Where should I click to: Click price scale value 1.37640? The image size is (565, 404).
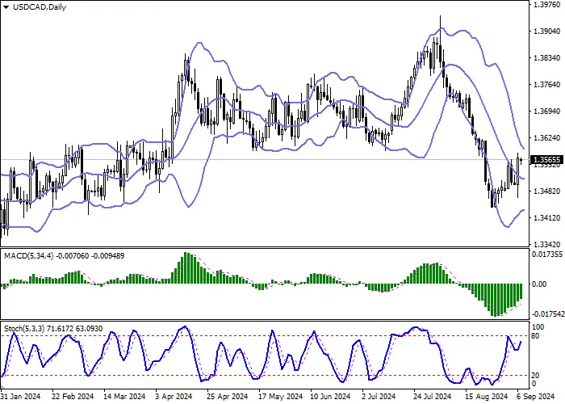click(546, 85)
